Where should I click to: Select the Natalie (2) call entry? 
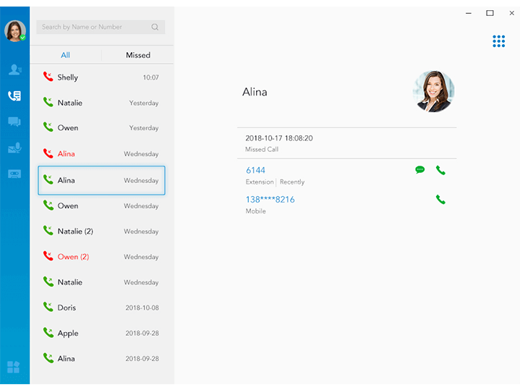[101, 232]
